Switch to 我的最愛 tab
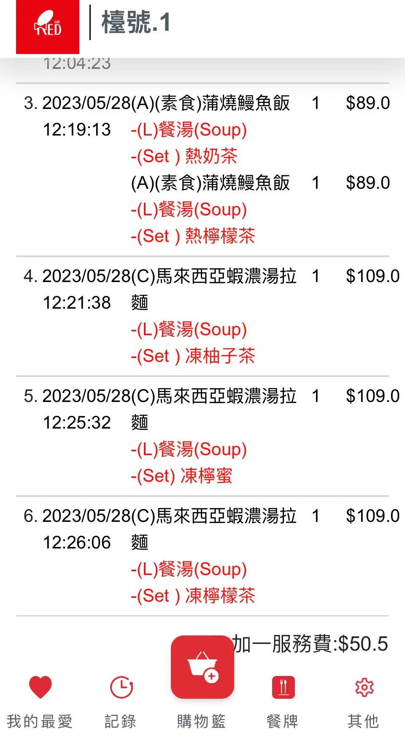The height and width of the screenshot is (741, 405). pos(40,721)
